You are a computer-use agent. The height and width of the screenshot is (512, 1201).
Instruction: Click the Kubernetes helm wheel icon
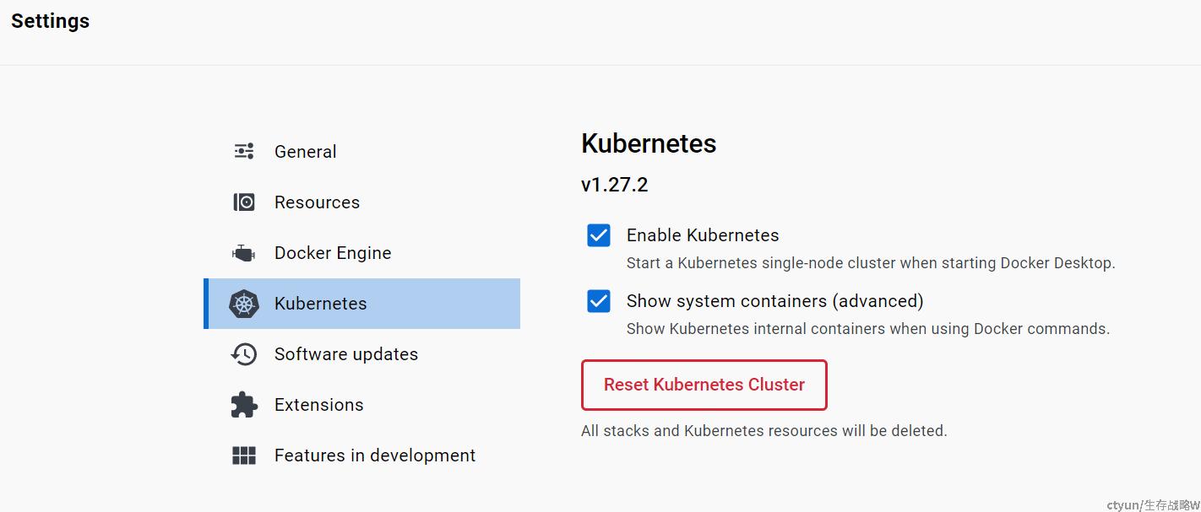(244, 304)
